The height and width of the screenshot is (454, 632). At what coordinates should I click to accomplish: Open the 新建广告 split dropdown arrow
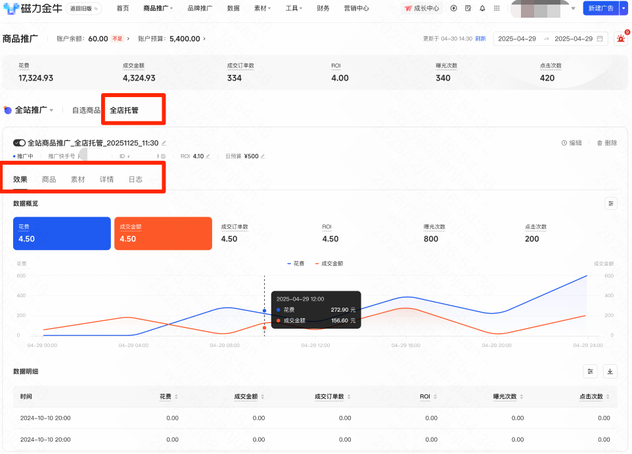(623, 8)
